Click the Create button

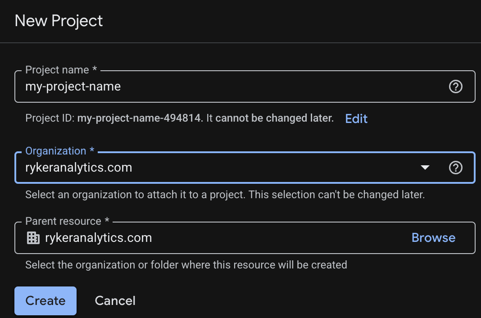coord(45,301)
